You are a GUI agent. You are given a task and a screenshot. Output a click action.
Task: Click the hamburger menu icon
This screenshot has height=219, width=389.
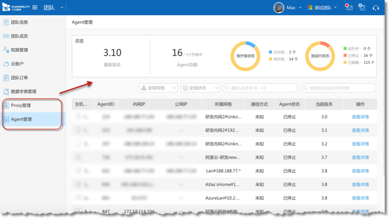click(x=35, y=8)
